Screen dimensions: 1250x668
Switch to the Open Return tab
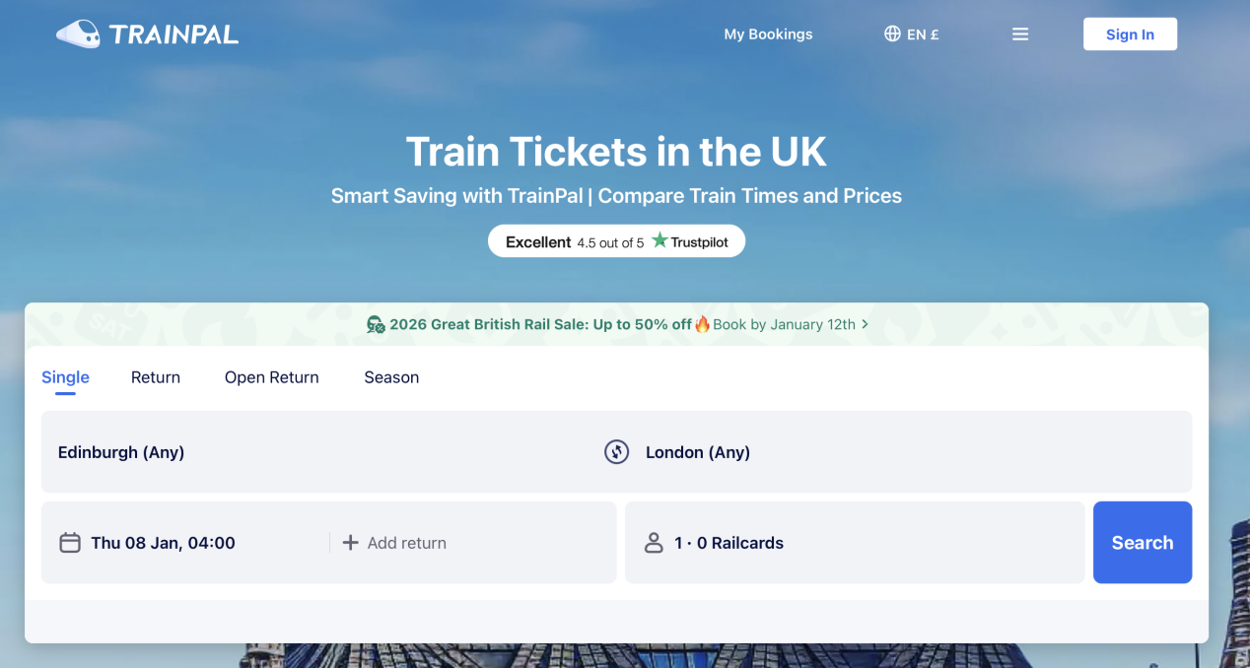click(272, 377)
